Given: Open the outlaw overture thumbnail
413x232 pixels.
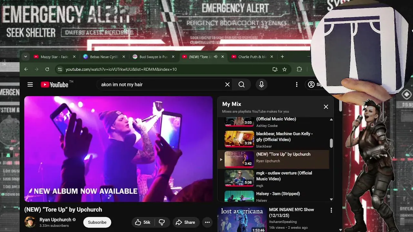Looking at the screenshot, I should point(239,178).
